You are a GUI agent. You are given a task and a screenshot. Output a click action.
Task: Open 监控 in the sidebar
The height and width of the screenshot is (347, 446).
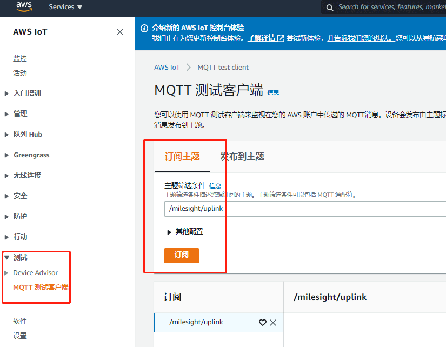tap(20, 58)
